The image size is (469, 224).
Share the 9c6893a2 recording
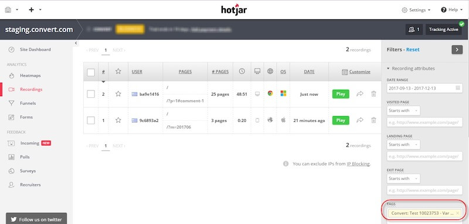coord(360,120)
